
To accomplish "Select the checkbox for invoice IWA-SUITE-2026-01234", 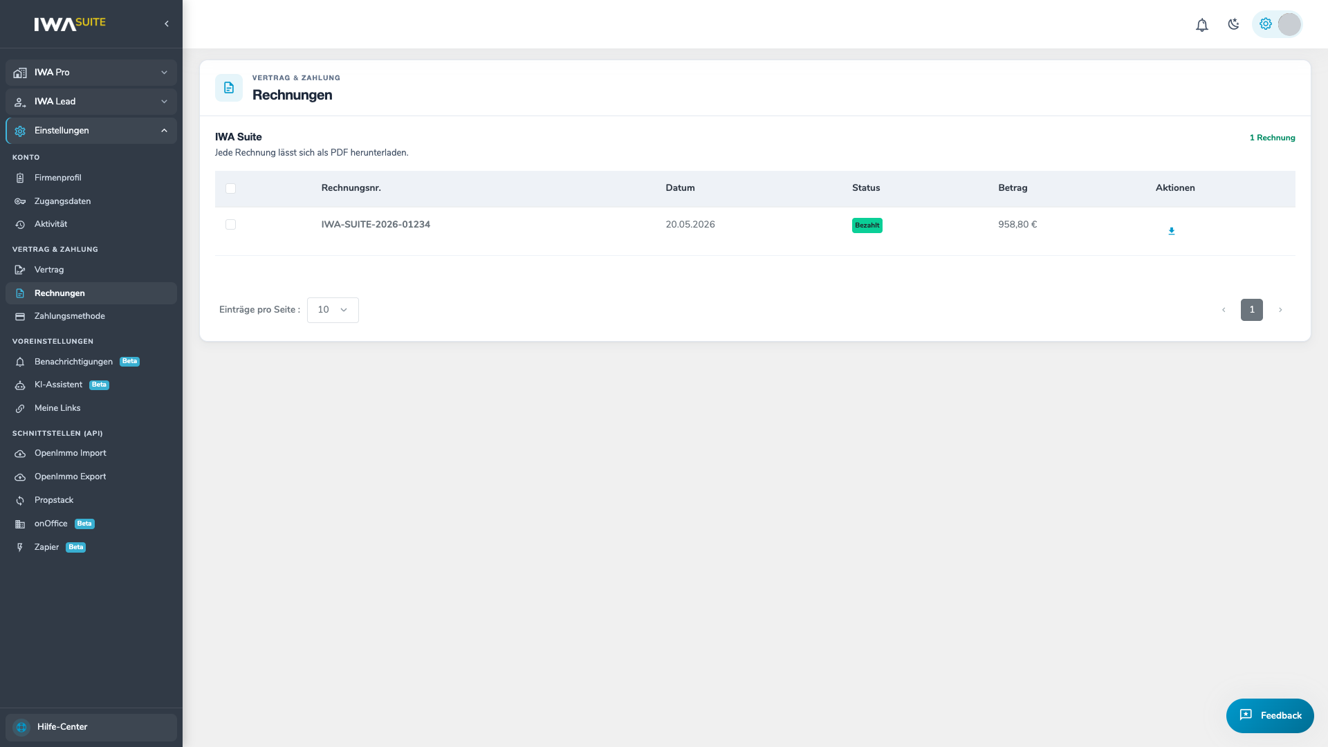I will coord(230,224).
